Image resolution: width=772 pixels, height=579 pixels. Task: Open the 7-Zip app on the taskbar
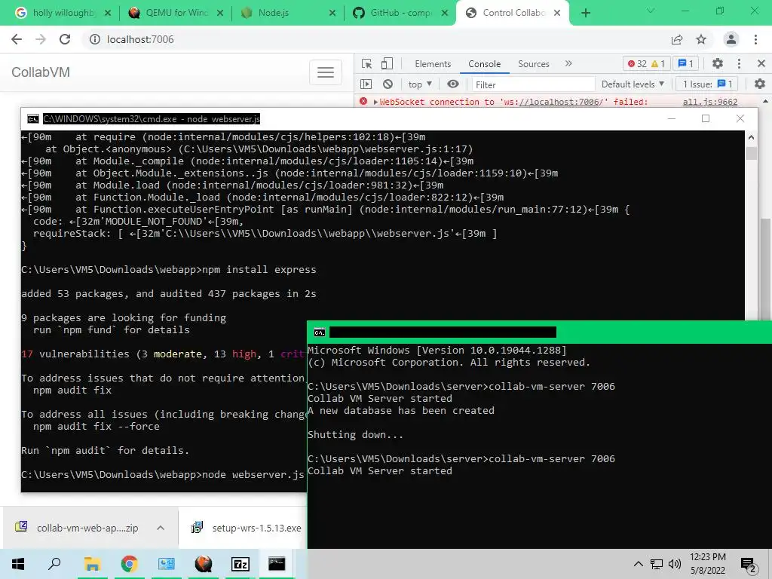click(240, 564)
